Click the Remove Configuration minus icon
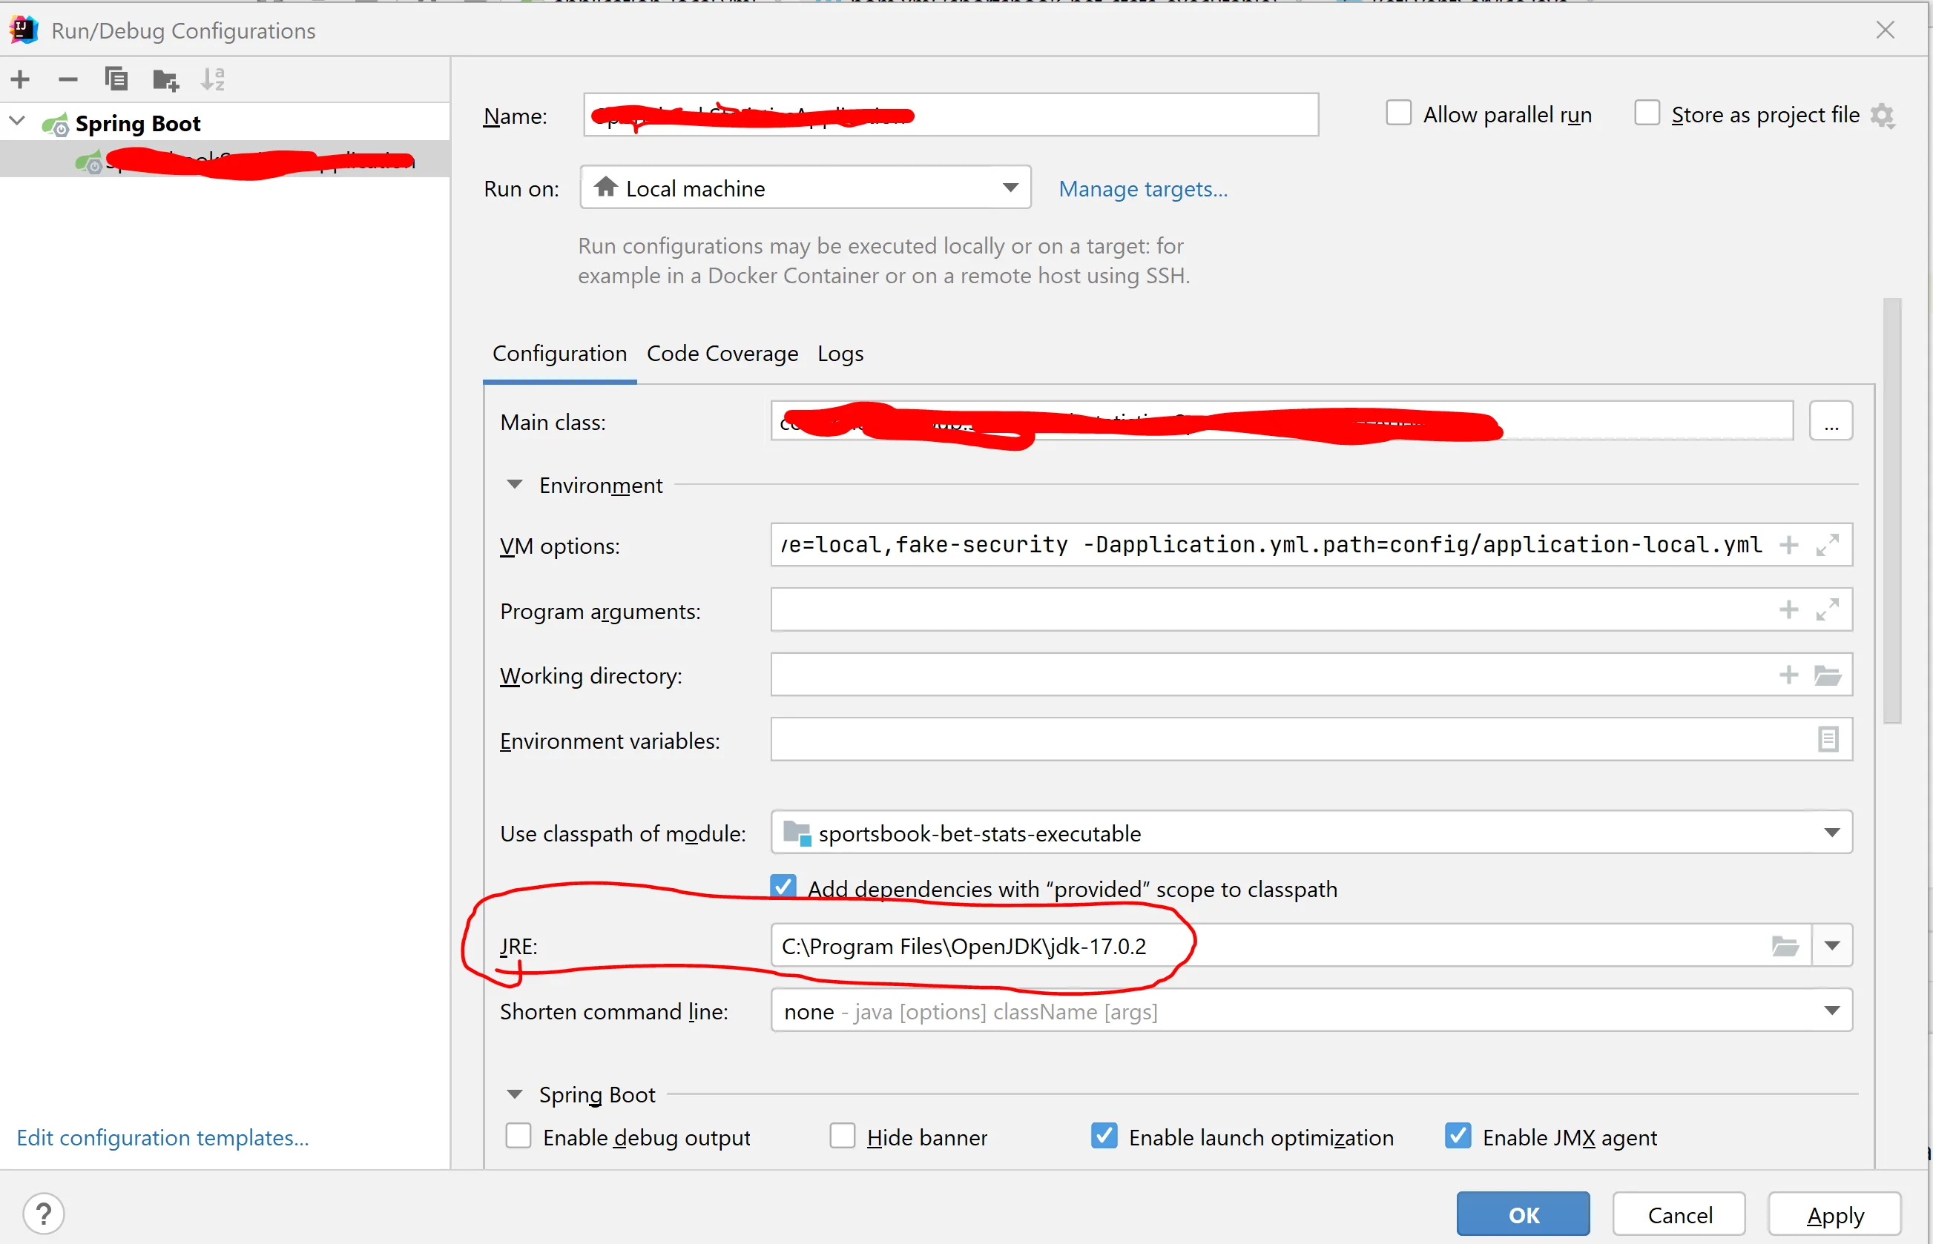 (x=68, y=79)
